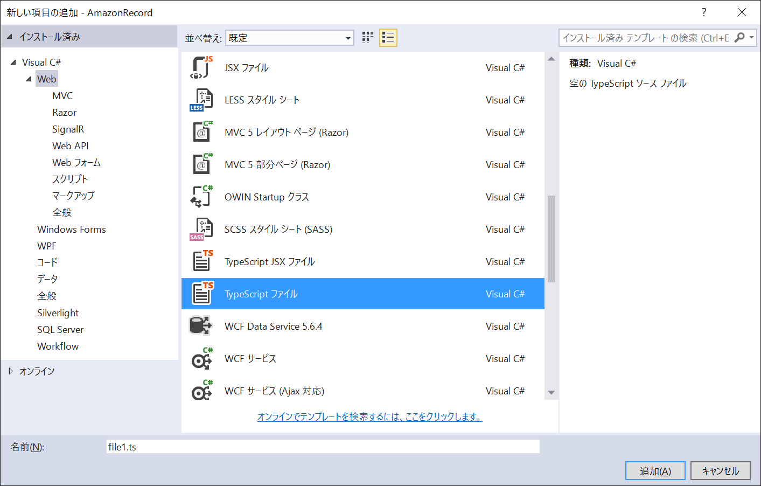Click the search magnifier icon
The height and width of the screenshot is (486, 761).
tap(740, 38)
